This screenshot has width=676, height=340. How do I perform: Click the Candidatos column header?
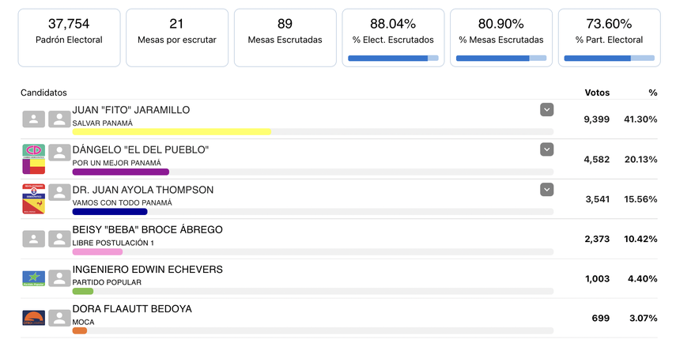[x=44, y=93]
